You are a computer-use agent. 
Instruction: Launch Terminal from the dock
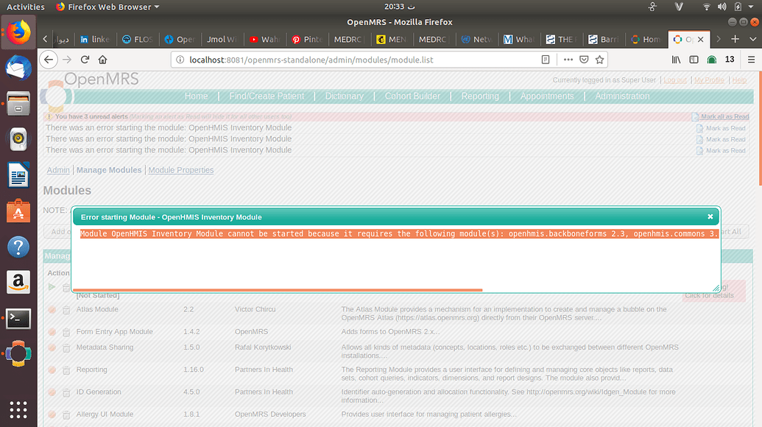click(x=18, y=319)
